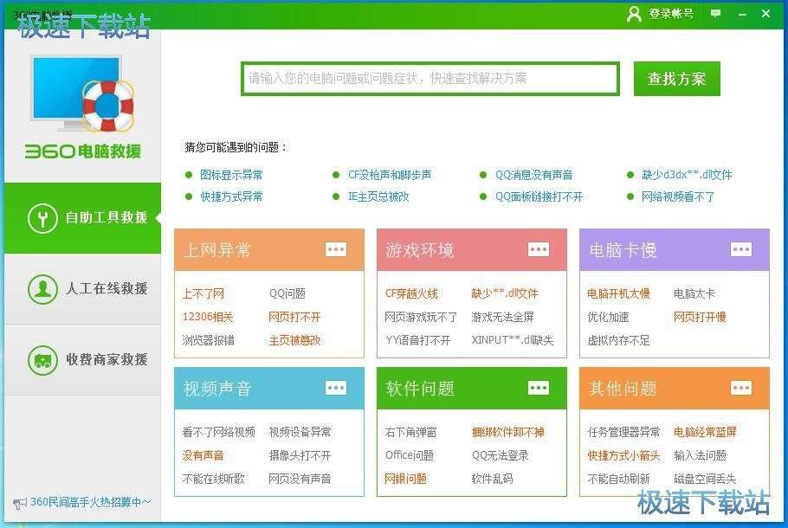This screenshot has height=528, width=788.
Task: Expand more options in 电脑卡慢 card
Action: point(741,249)
